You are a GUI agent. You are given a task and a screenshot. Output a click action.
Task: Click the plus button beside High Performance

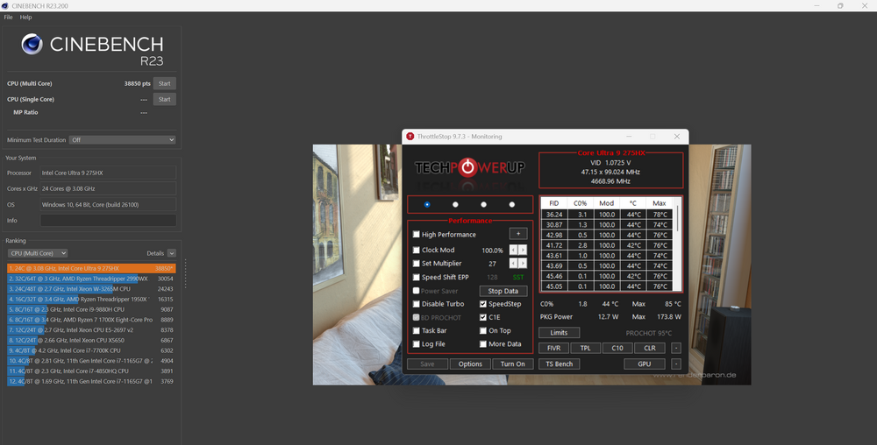tap(518, 234)
